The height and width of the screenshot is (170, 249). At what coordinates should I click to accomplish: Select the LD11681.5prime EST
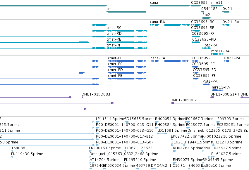coord(162,133)
